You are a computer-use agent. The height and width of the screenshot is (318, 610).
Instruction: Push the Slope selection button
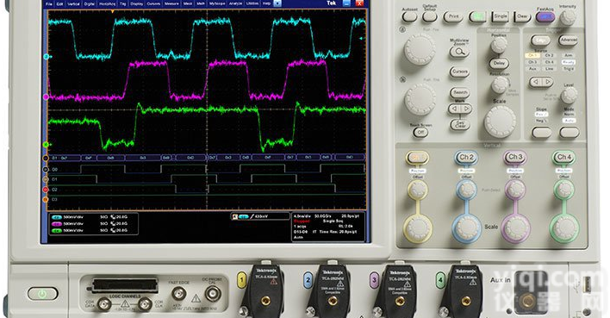[x=542, y=133]
